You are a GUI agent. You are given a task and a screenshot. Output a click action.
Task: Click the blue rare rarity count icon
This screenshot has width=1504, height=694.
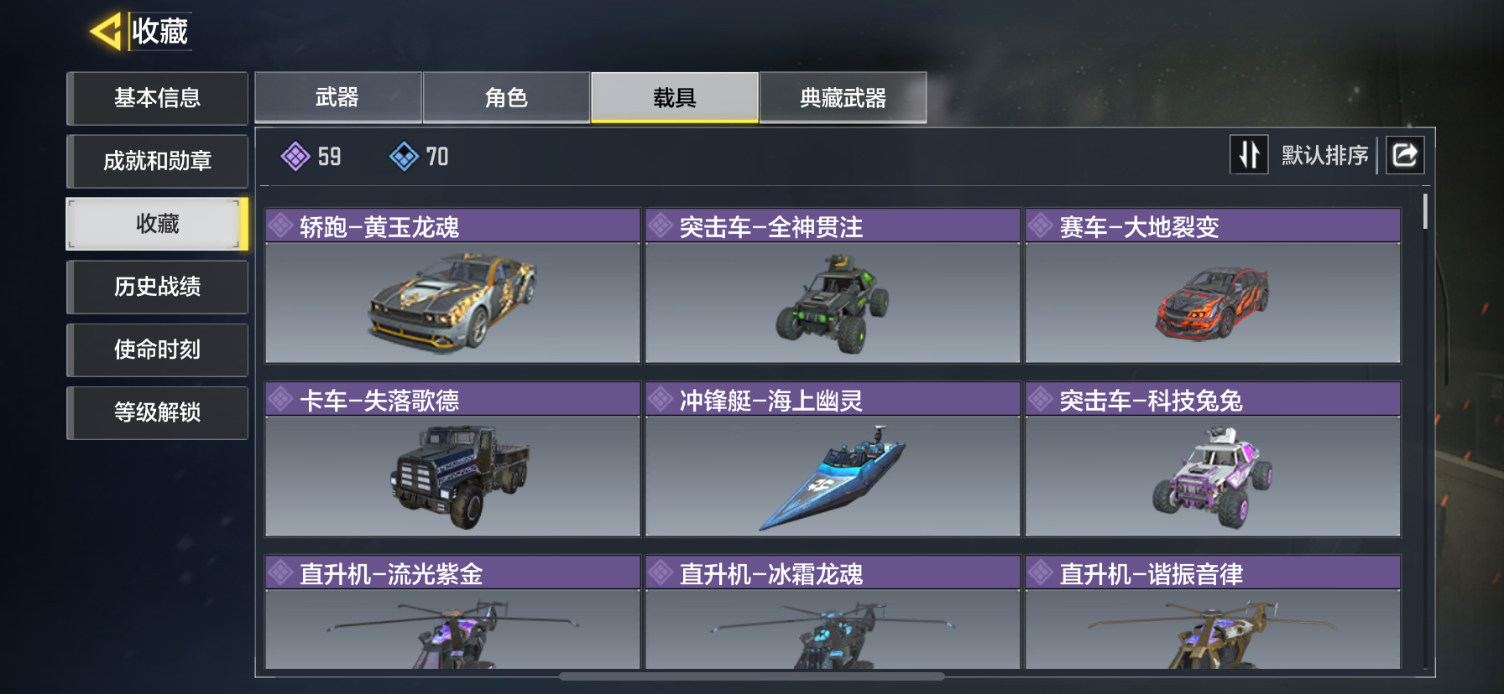pos(404,156)
